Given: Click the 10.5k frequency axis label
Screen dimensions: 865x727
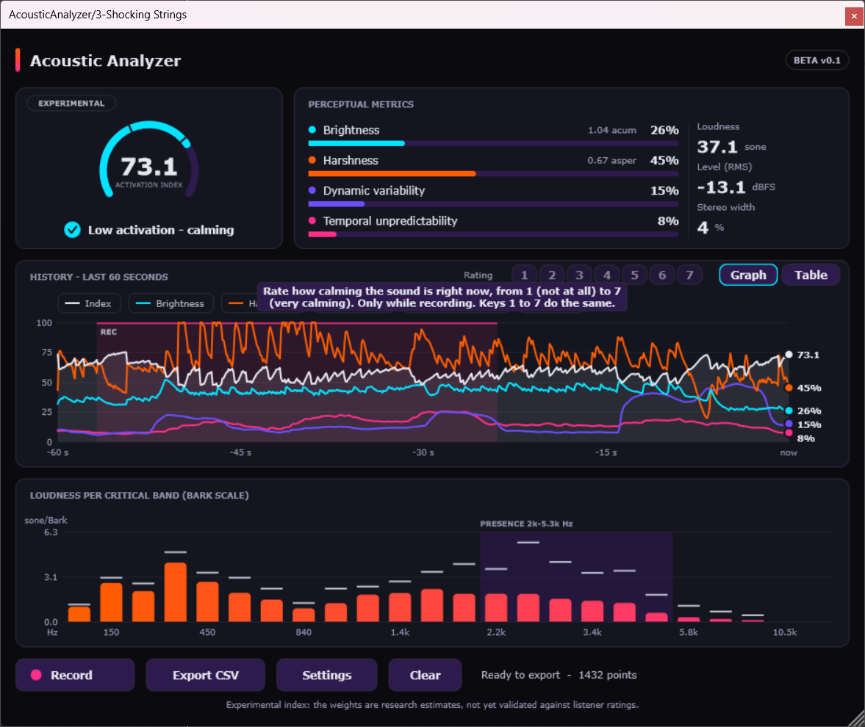Looking at the screenshot, I should click(784, 632).
